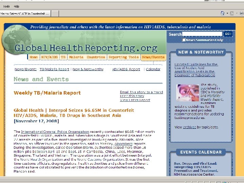Open the TB navigation tab

coord(63,57)
